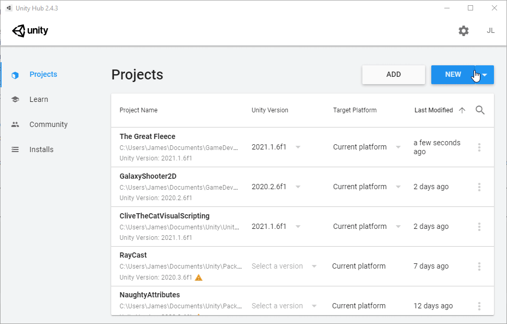The width and height of the screenshot is (507, 324).
Task: Click the ADD project button
Action: 393,75
